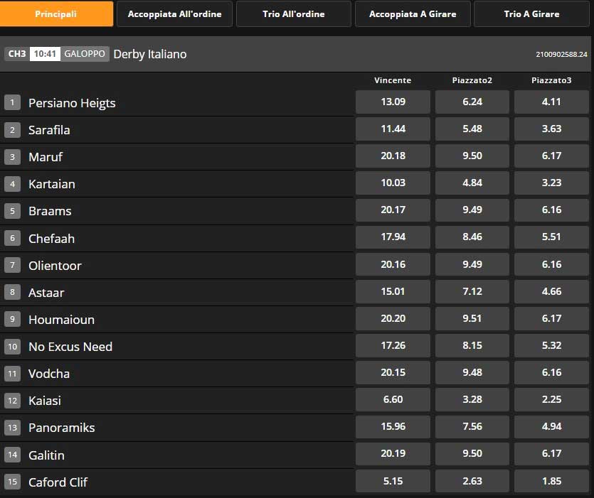Select the Accoppiata A Girare tab
Image resolution: width=594 pixels, height=498 pixels.
413,14
